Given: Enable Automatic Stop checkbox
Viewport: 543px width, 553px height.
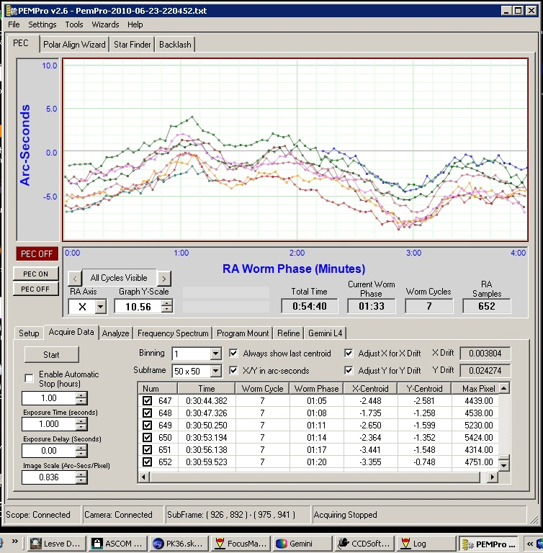Looking at the screenshot, I should [x=30, y=379].
